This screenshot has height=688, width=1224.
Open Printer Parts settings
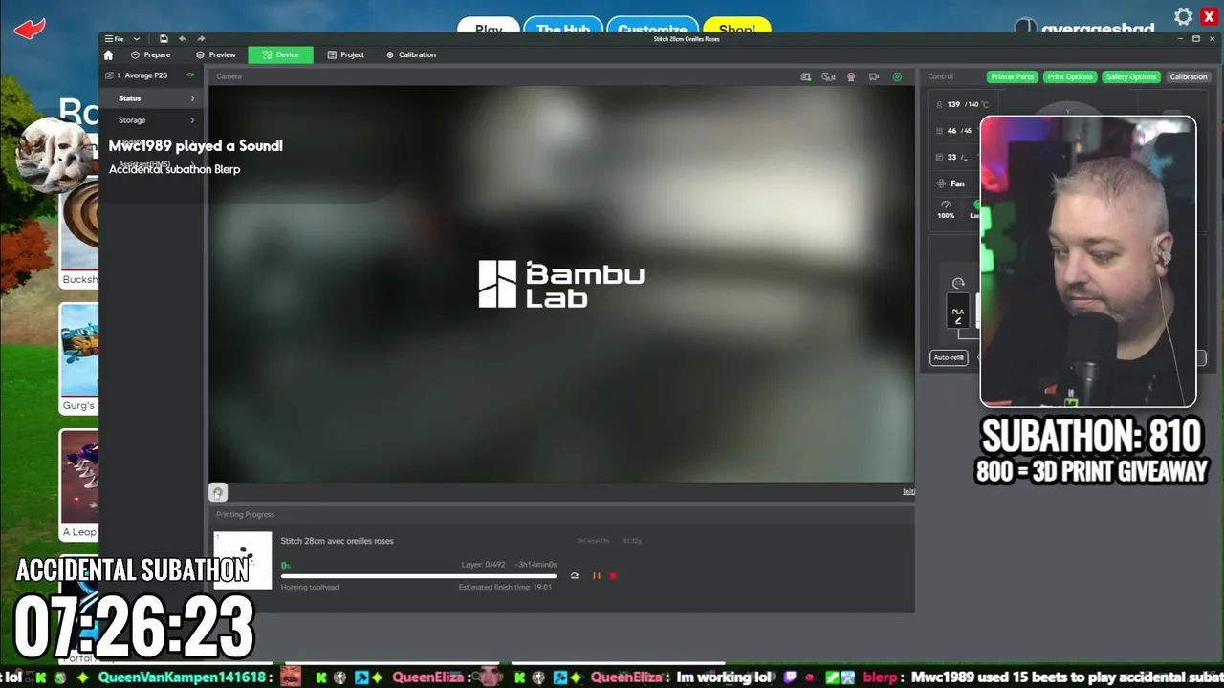(x=1012, y=76)
